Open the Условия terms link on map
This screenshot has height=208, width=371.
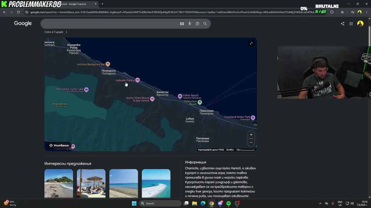coord(230,150)
